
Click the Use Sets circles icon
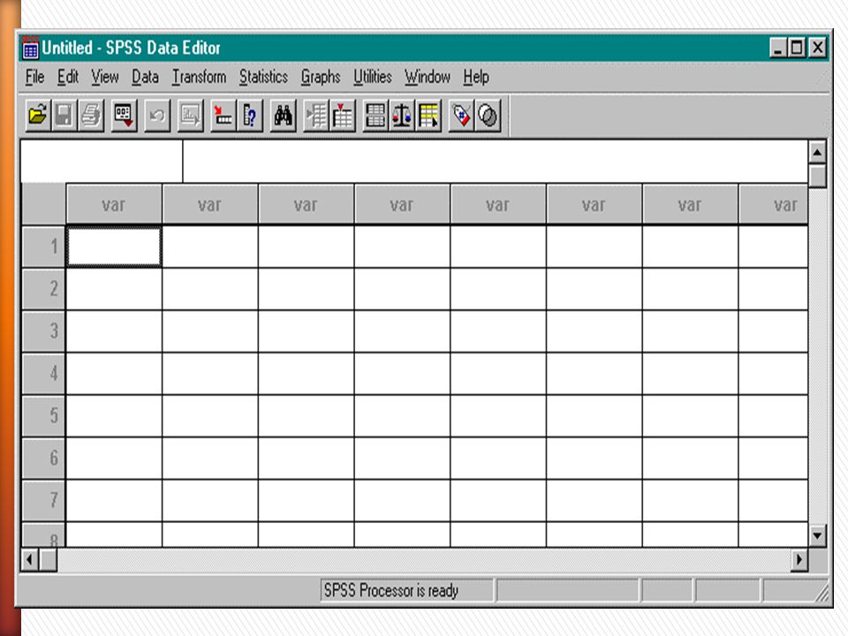[488, 115]
